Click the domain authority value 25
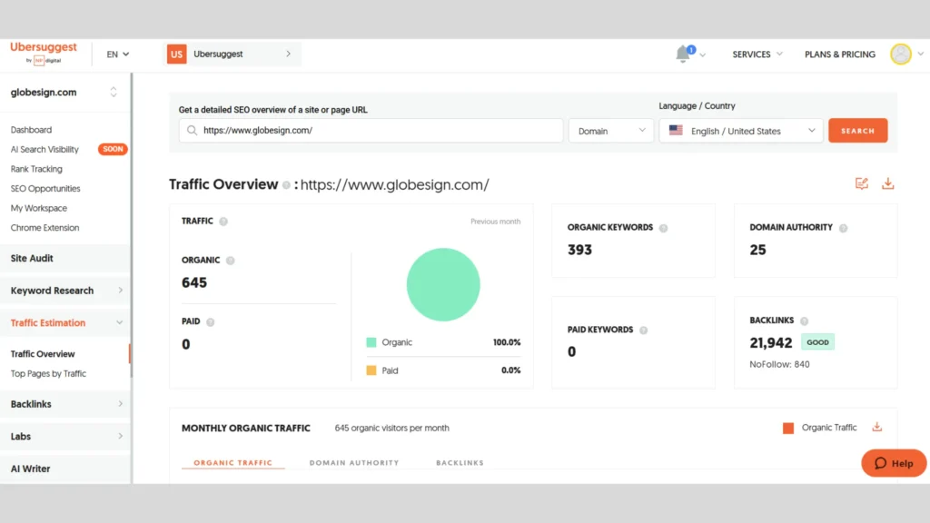The height and width of the screenshot is (523, 930). pos(757,250)
